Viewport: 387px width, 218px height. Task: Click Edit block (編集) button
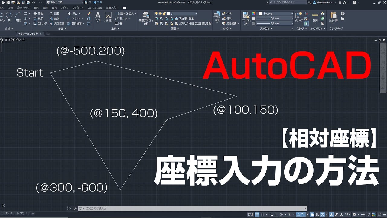click(x=227, y=18)
